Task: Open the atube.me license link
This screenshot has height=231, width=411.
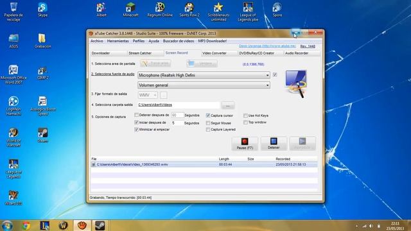Action: tap(267, 46)
